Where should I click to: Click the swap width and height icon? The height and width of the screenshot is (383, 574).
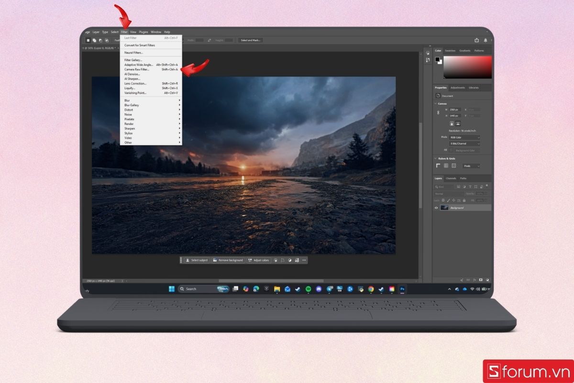[x=209, y=40]
